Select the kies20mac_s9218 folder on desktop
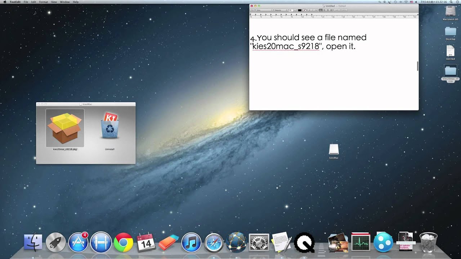This screenshot has width=461, height=259. (x=450, y=71)
